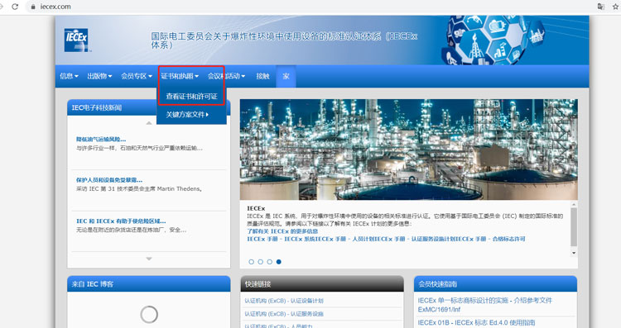Move news list up with up arrow
Image resolution: width=621 pixels, height=328 pixels.
click(x=149, y=123)
